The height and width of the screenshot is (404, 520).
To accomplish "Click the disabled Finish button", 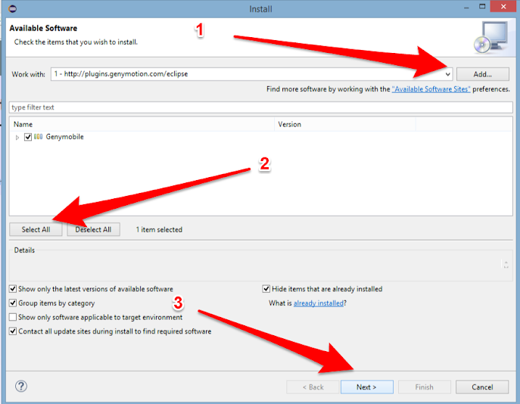I will point(425,387).
